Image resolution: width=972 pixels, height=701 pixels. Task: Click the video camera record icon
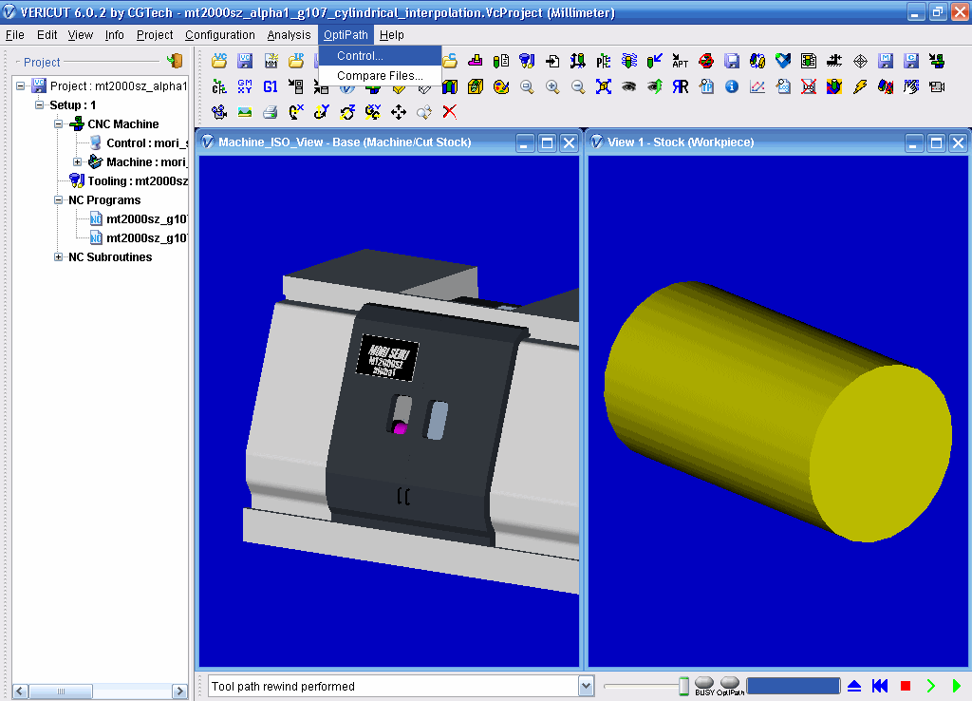[937, 86]
